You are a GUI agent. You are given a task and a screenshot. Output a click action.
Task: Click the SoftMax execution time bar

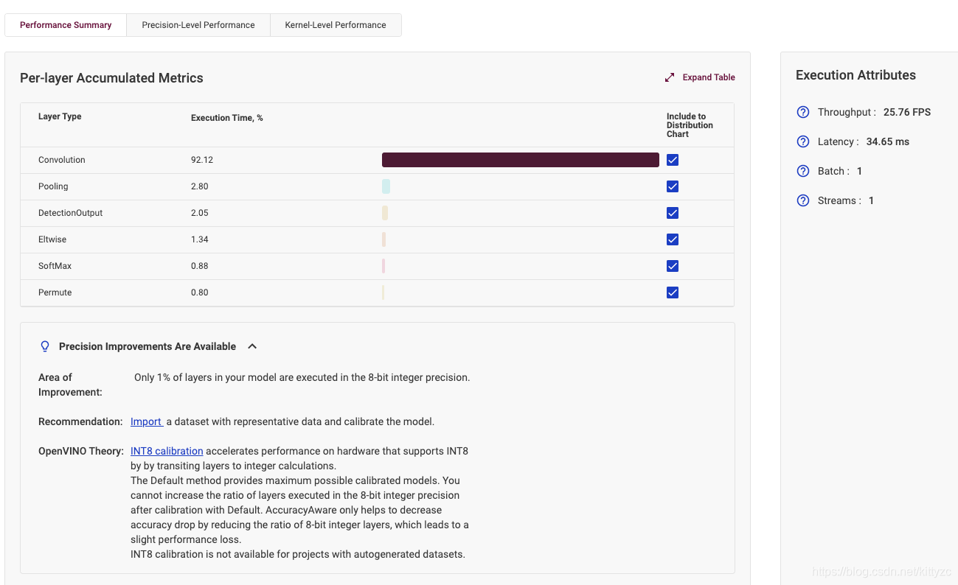(383, 266)
